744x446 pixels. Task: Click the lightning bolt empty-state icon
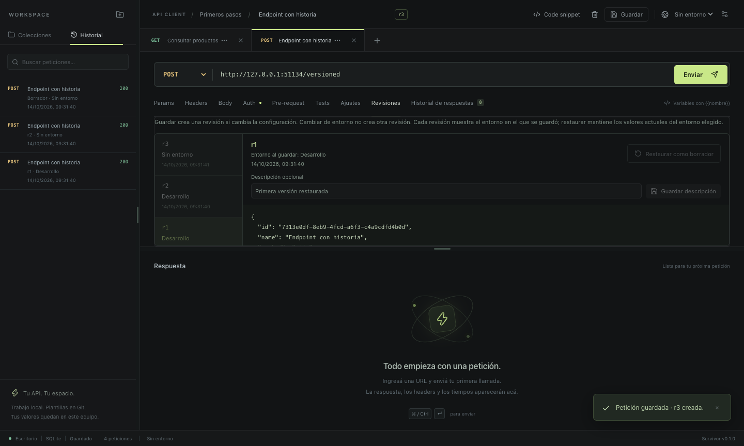click(x=442, y=318)
